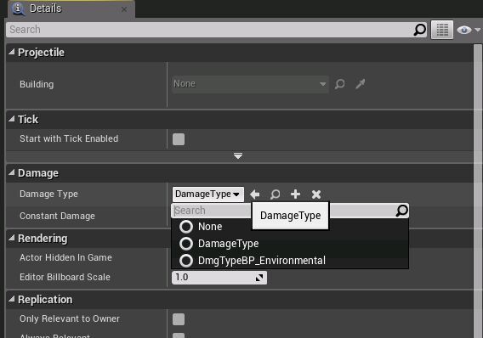Click the Editor Billboard Scale label
483x338 pixels.
click(x=65, y=277)
